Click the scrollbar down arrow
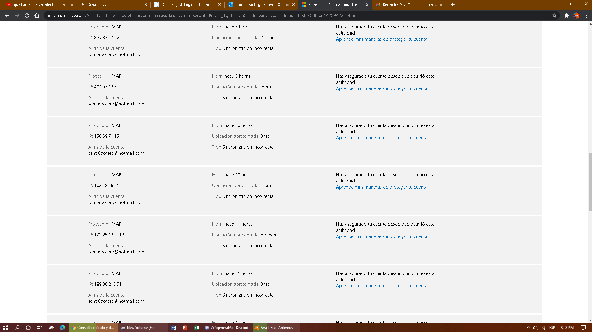 590,321
